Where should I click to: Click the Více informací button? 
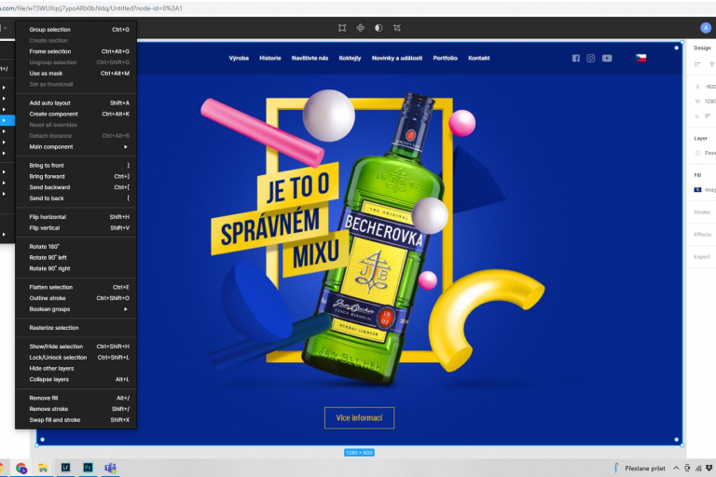tap(359, 417)
